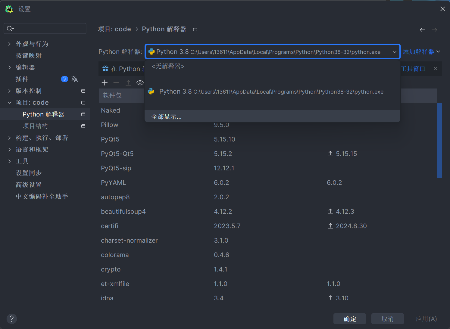Click upgrade arrow next to 3.10
This screenshot has height=329, width=450.
coord(330,298)
